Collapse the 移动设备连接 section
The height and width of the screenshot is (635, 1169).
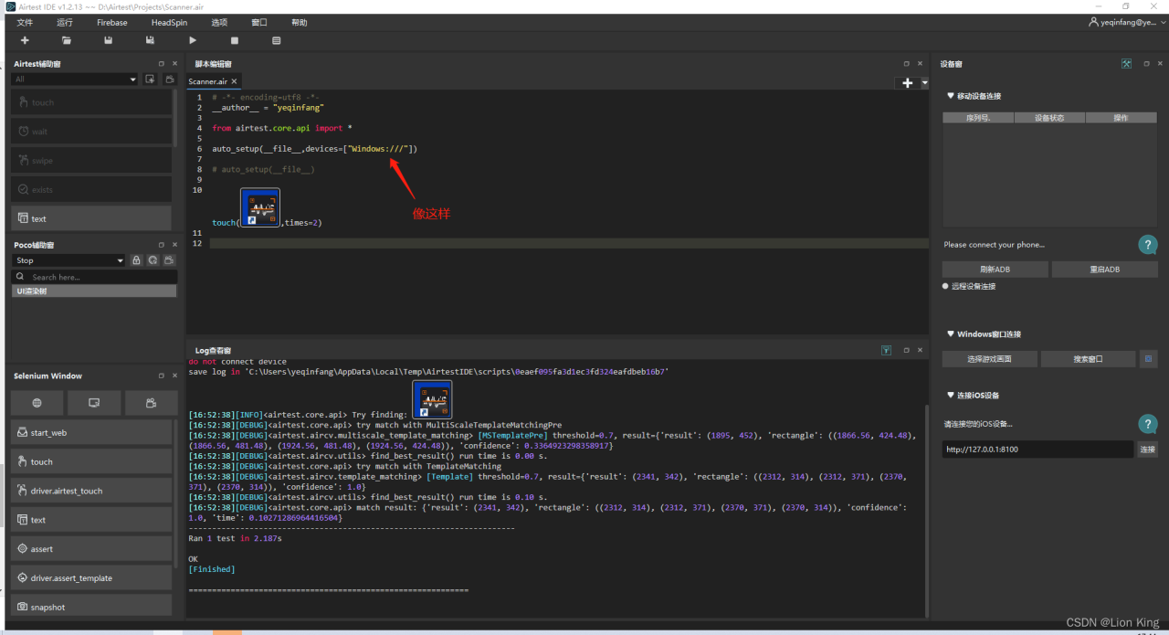[951, 96]
